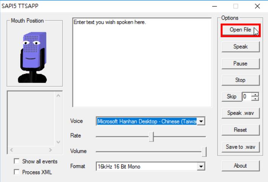Start speech with the Speak button
The image size is (268, 182).
coord(240,47)
